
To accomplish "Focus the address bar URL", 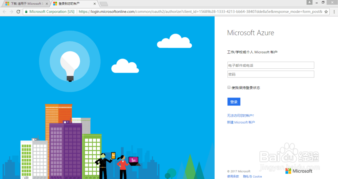I will pos(200,12).
